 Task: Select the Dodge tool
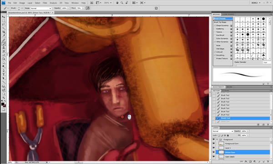tap(3, 67)
